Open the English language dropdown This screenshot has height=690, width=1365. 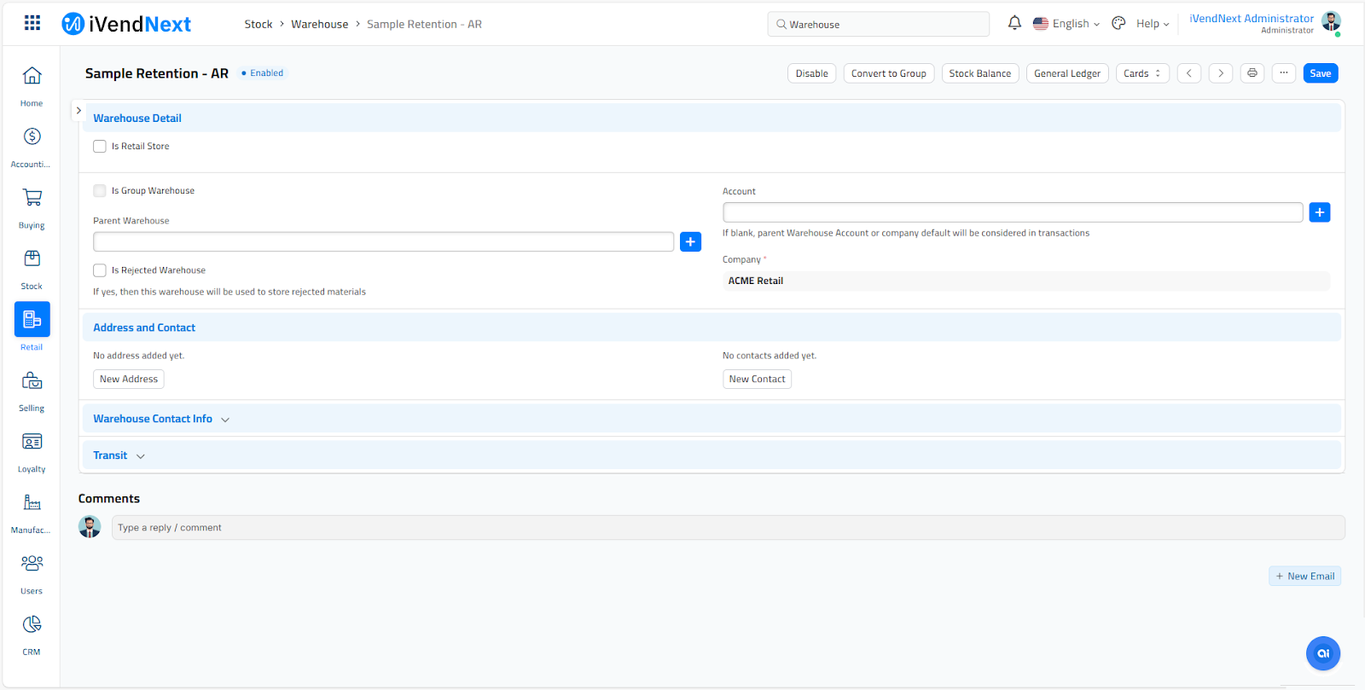[x=1066, y=24]
